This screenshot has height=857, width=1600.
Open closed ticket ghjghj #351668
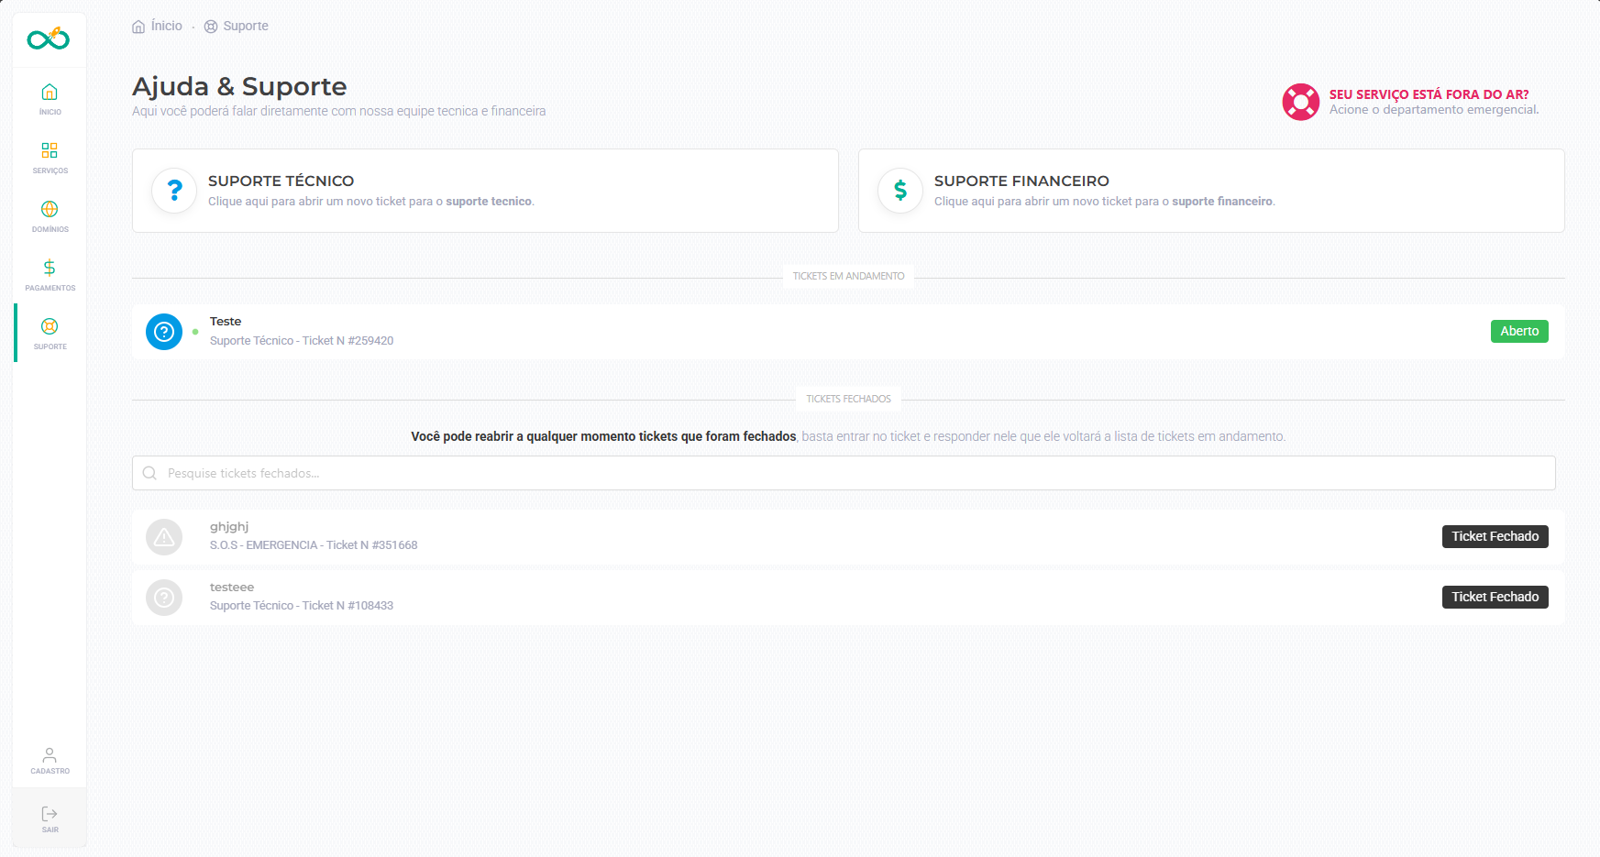coord(313,536)
